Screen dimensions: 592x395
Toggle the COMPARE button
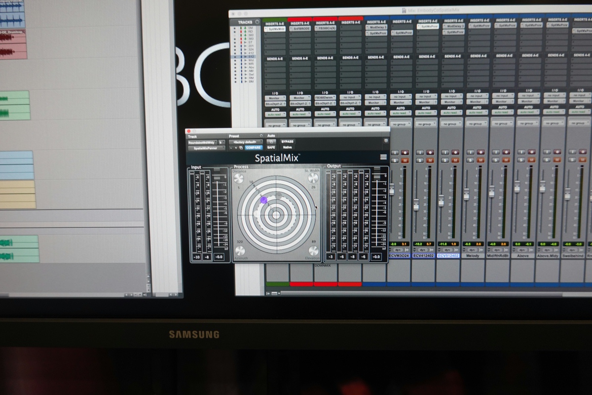point(254,148)
